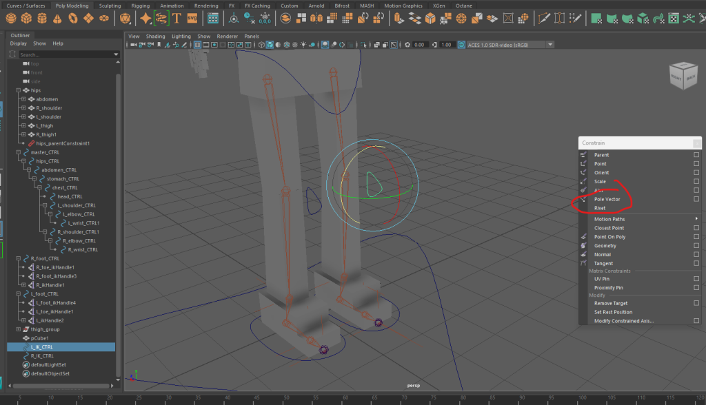
Task: Open the Closest Point options box
Action: (696, 228)
